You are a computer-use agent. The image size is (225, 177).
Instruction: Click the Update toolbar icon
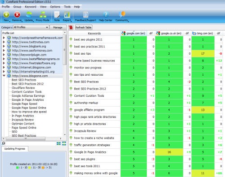click(29, 15)
